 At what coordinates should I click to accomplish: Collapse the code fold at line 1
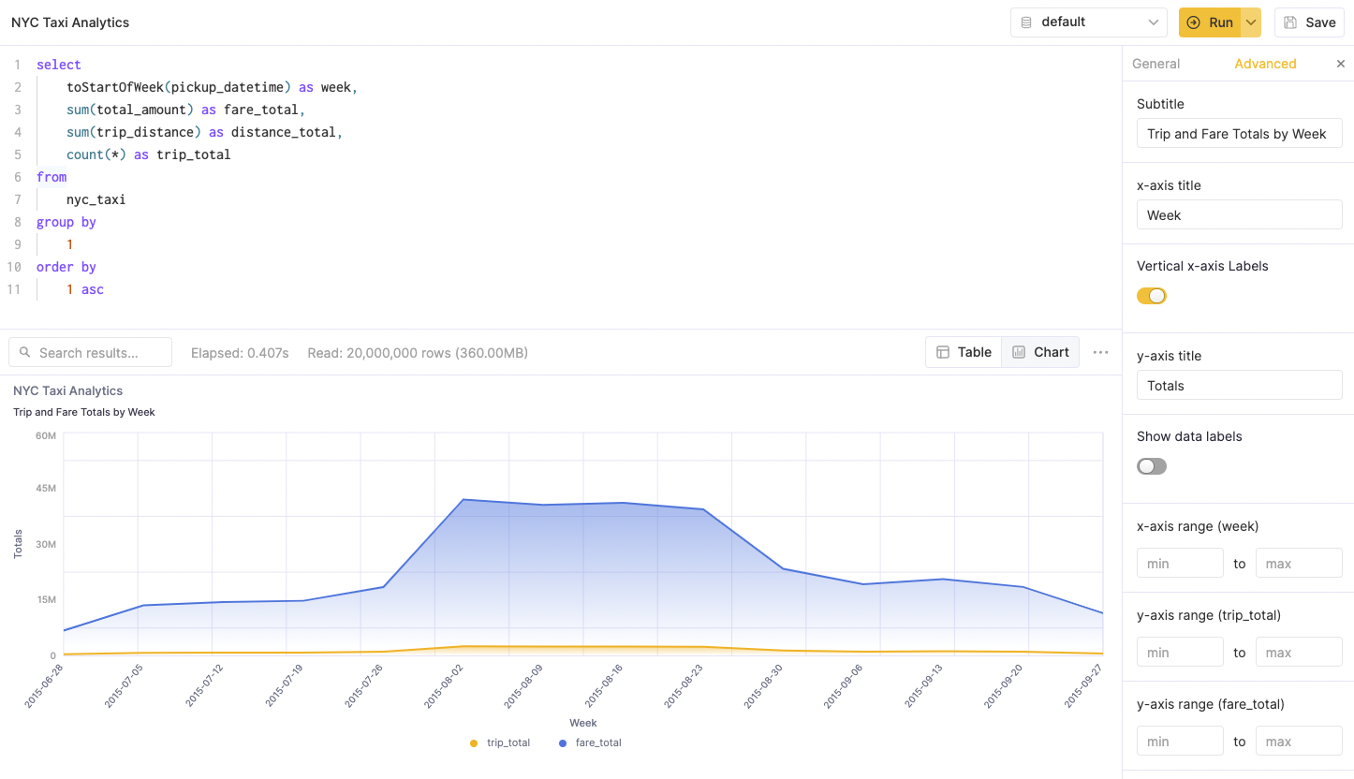coord(28,65)
